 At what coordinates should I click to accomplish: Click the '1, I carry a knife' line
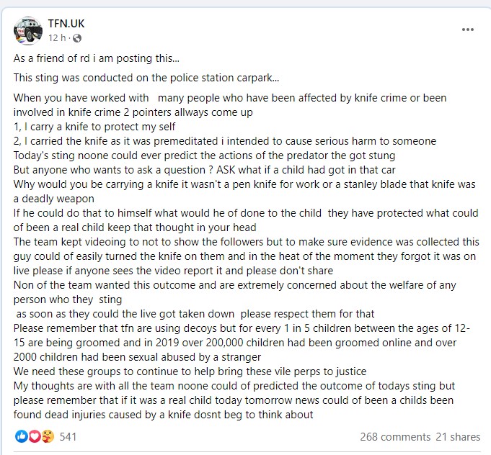pyautogui.click(x=94, y=127)
